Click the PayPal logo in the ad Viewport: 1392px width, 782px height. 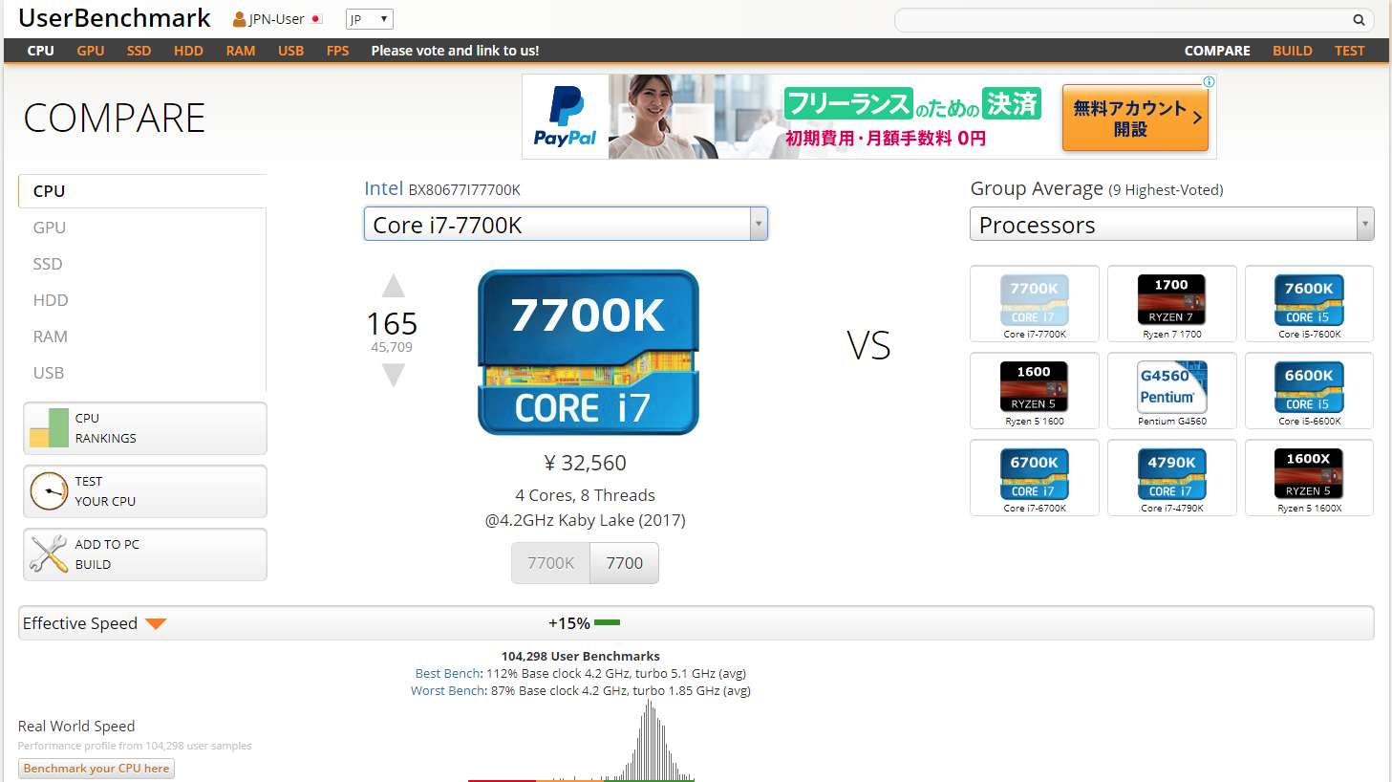[x=566, y=117]
